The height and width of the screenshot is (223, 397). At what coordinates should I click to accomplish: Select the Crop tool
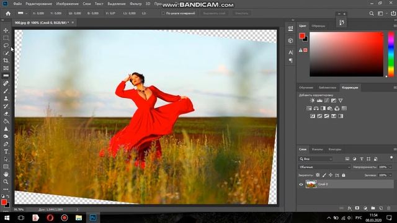click(6, 61)
